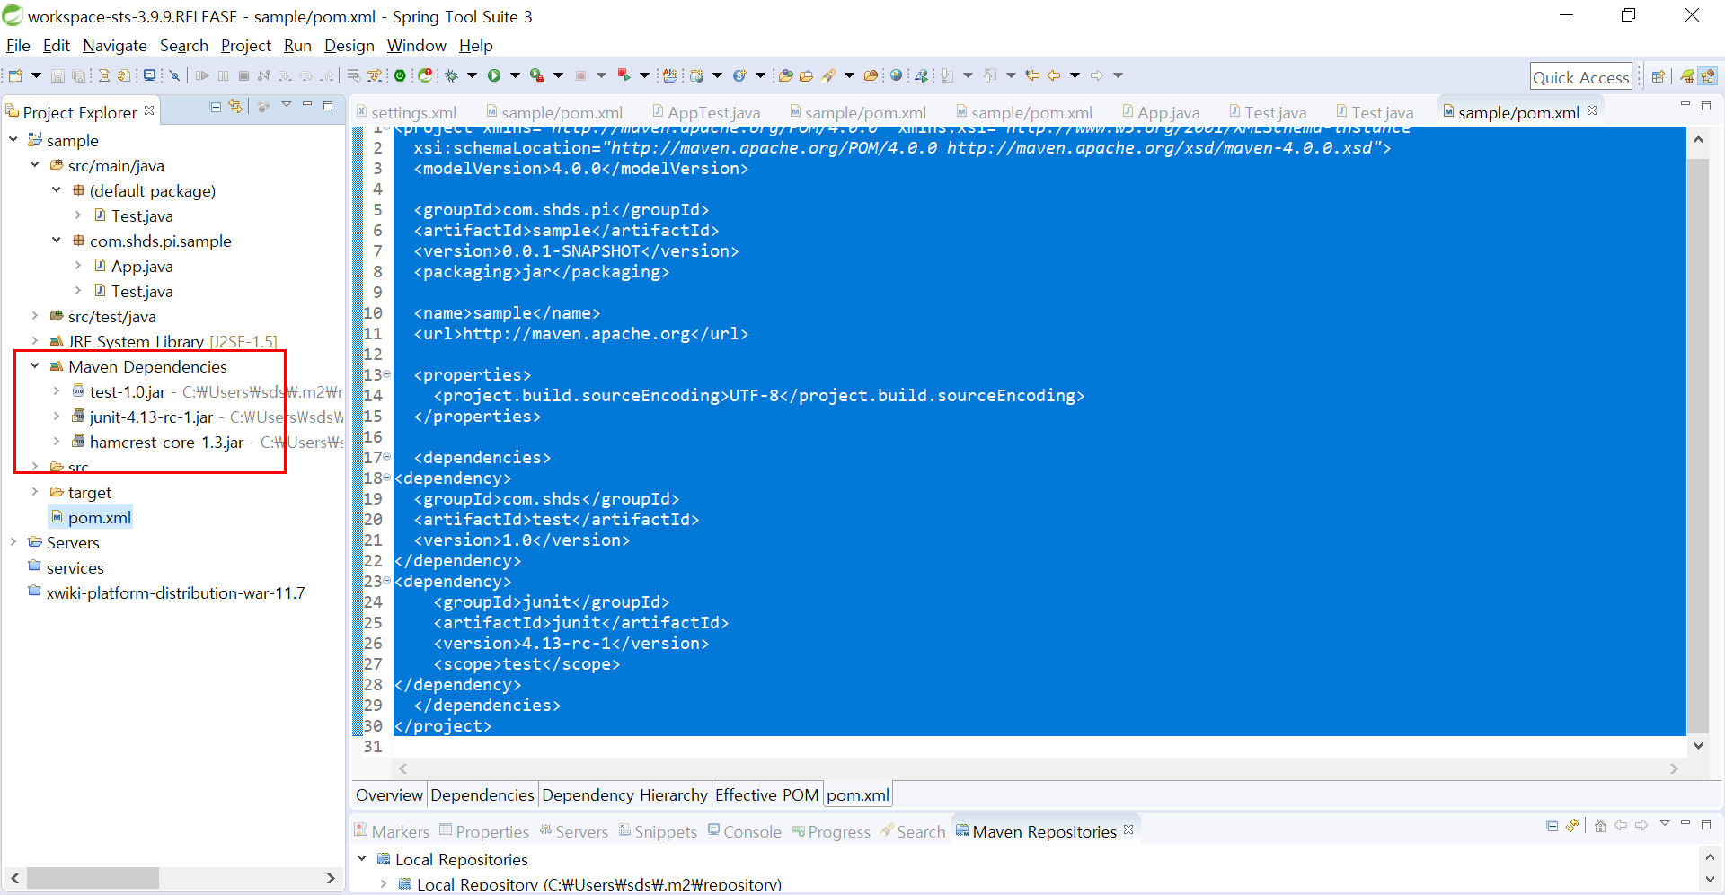Toggle fold marker at line 17 dependencies
Screen dimensions: 1725x895
click(387, 457)
